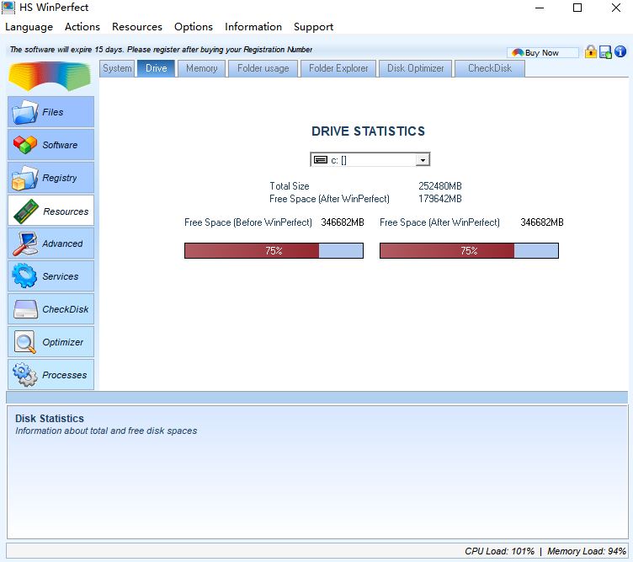
Task: Open the Software section with colored cubes
Action: (51, 145)
